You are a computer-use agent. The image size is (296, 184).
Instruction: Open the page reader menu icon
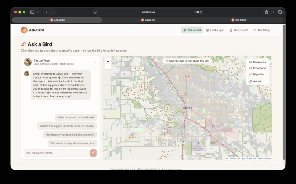click(x=95, y=12)
